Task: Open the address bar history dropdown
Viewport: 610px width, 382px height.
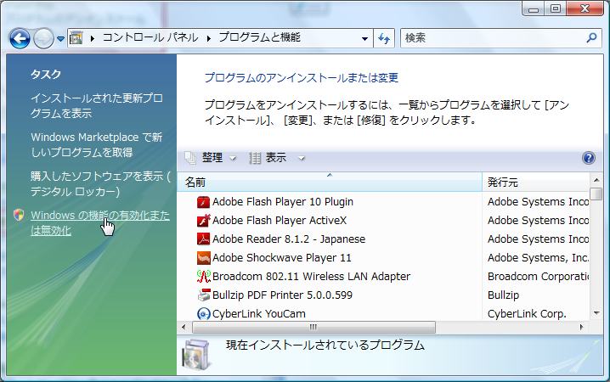Action: (x=364, y=38)
